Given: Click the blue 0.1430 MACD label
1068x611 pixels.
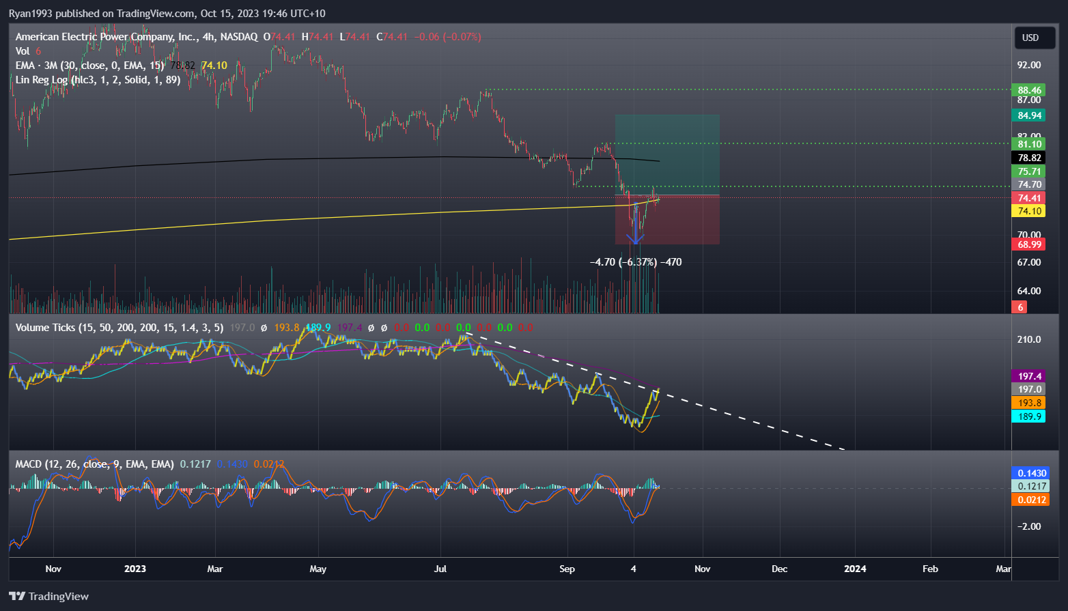Looking at the screenshot, I should pos(1031,473).
